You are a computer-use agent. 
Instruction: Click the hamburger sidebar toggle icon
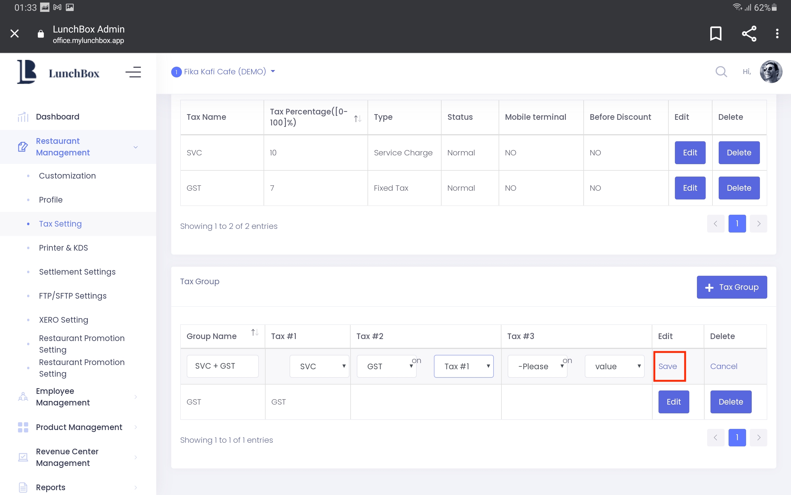[x=133, y=72]
